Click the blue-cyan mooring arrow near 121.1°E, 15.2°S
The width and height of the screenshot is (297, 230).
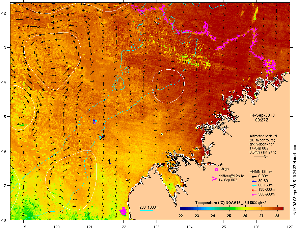coord(95,122)
